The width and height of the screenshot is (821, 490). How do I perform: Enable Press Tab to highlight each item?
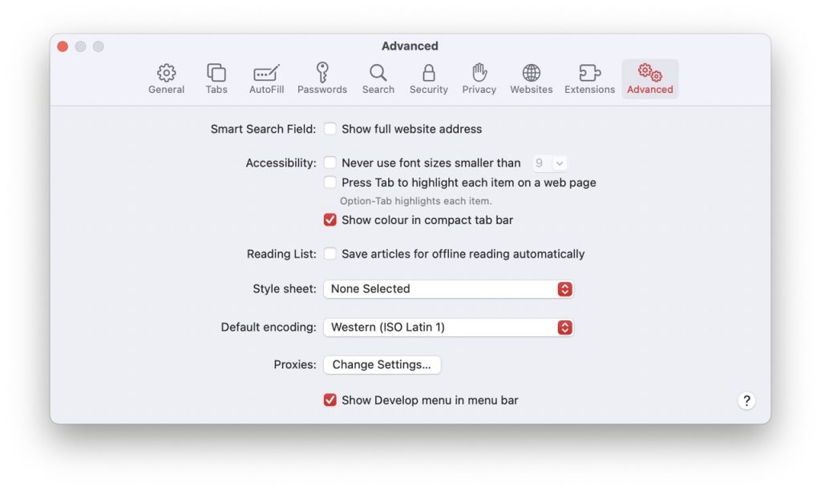330,182
